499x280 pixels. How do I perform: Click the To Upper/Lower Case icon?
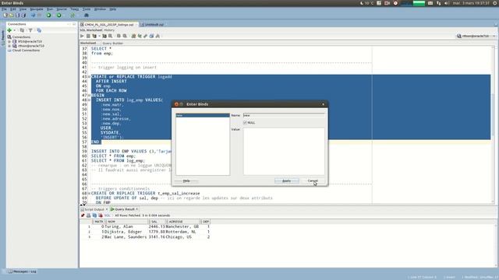140,37
